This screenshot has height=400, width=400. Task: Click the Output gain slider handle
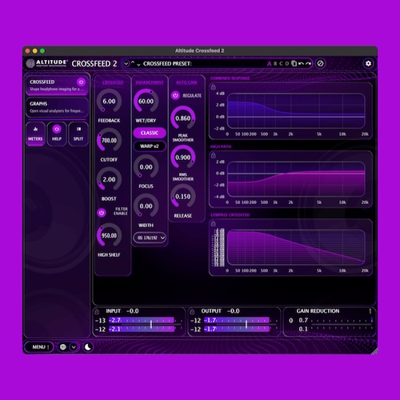tap(246, 324)
